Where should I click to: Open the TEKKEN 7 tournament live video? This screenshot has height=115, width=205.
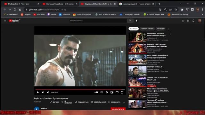pos(137,82)
